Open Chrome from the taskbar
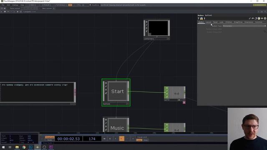This screenshot has width=267, height=150. click(24, 147)
